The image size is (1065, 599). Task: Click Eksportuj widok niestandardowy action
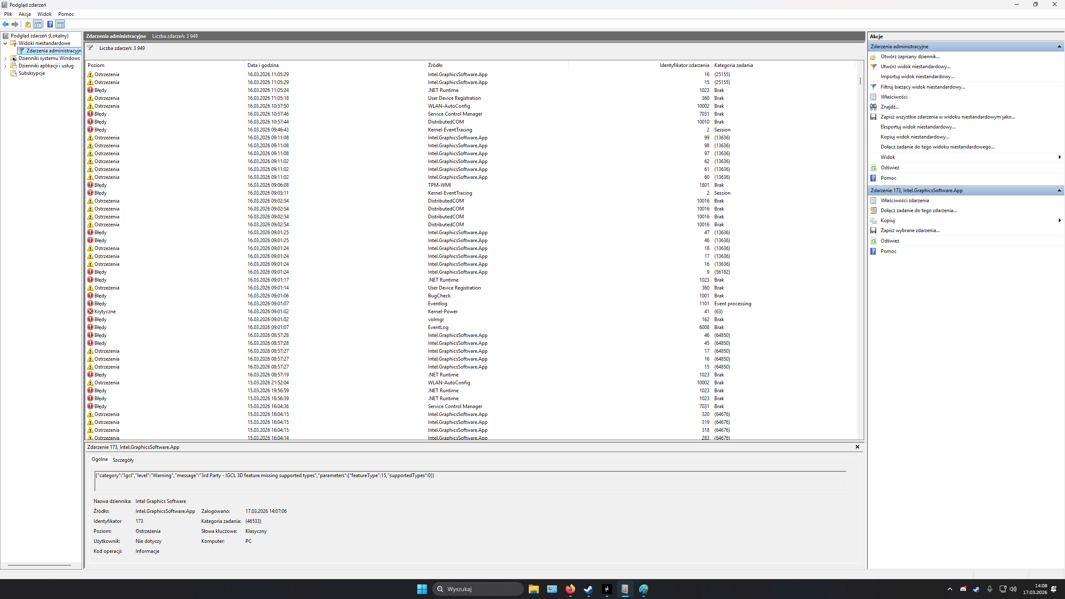coord(918,127)
